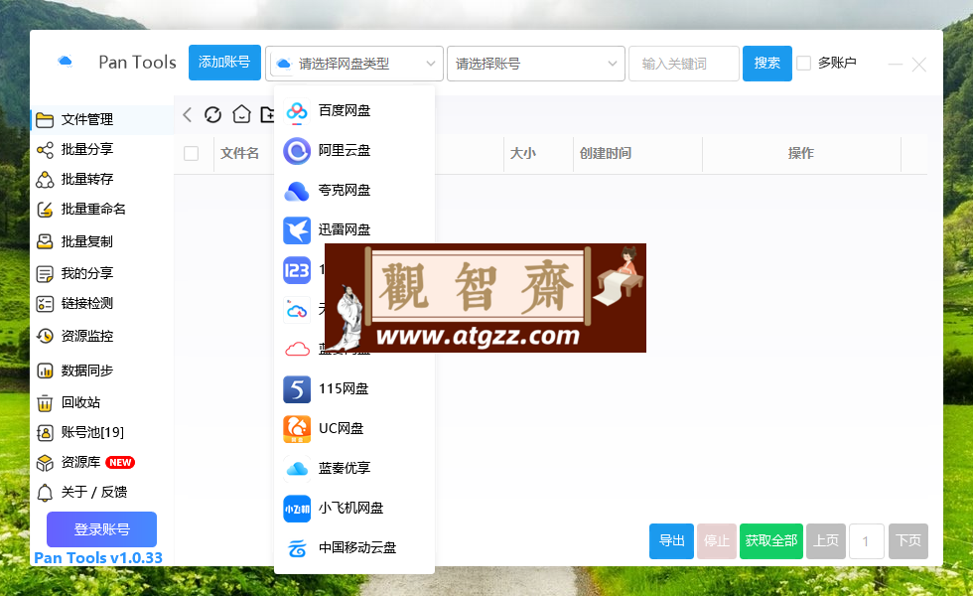Select 蓝奏优享 option
The width and height of the screenshot is (973, 596).
354,468
